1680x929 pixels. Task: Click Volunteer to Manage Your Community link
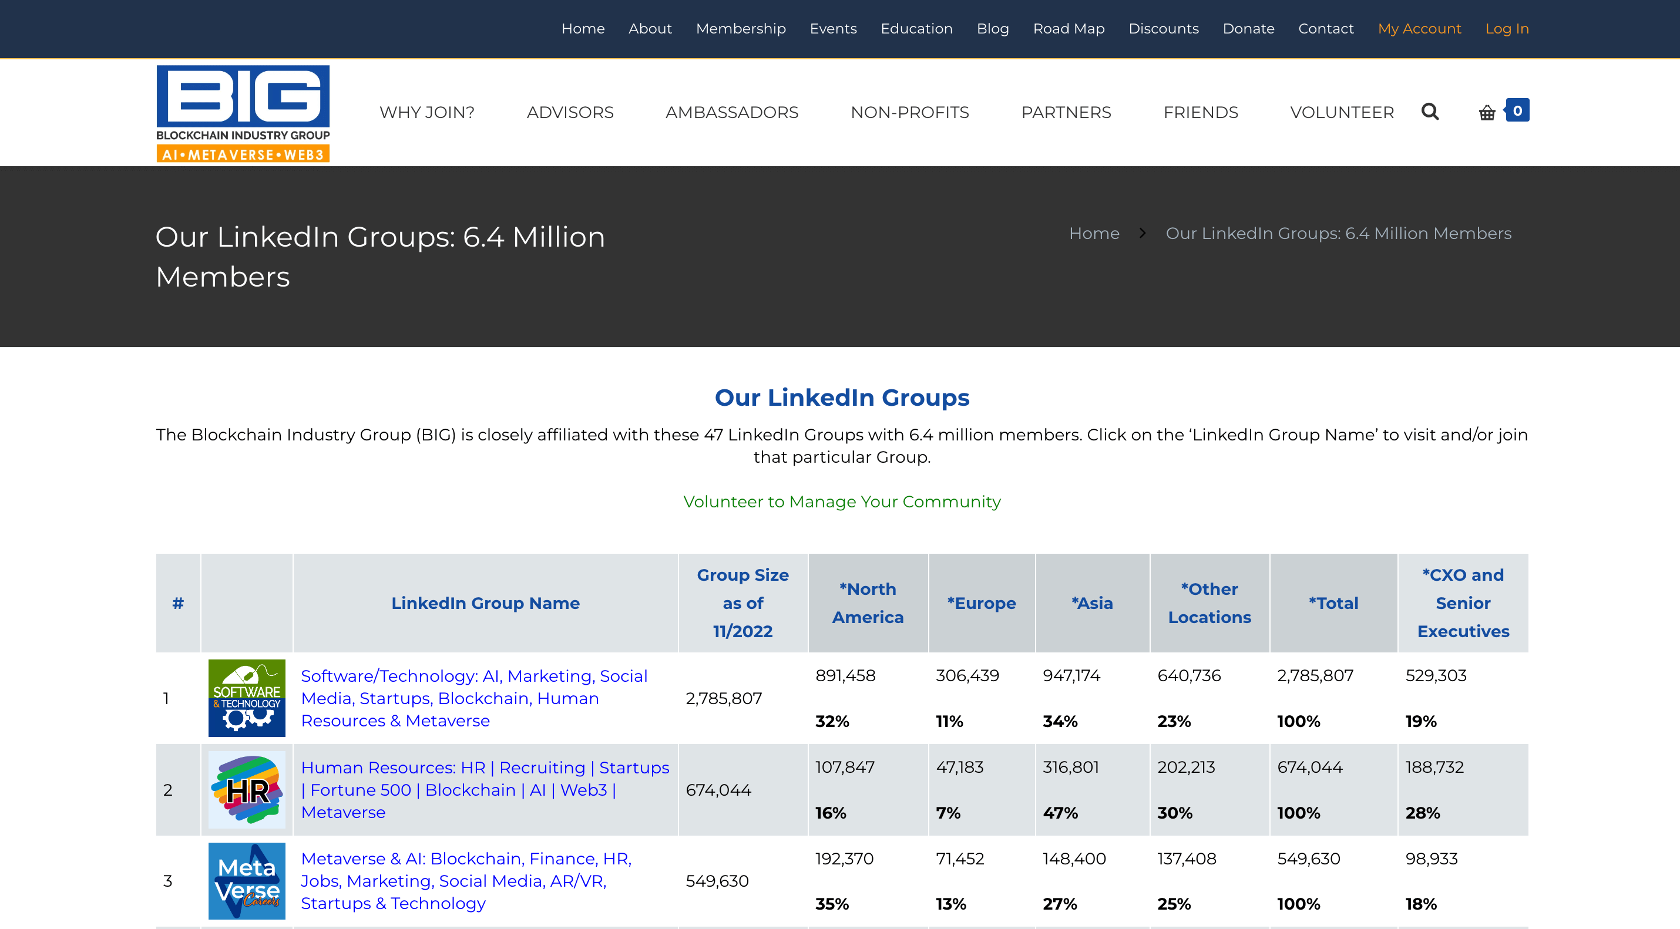841,502
